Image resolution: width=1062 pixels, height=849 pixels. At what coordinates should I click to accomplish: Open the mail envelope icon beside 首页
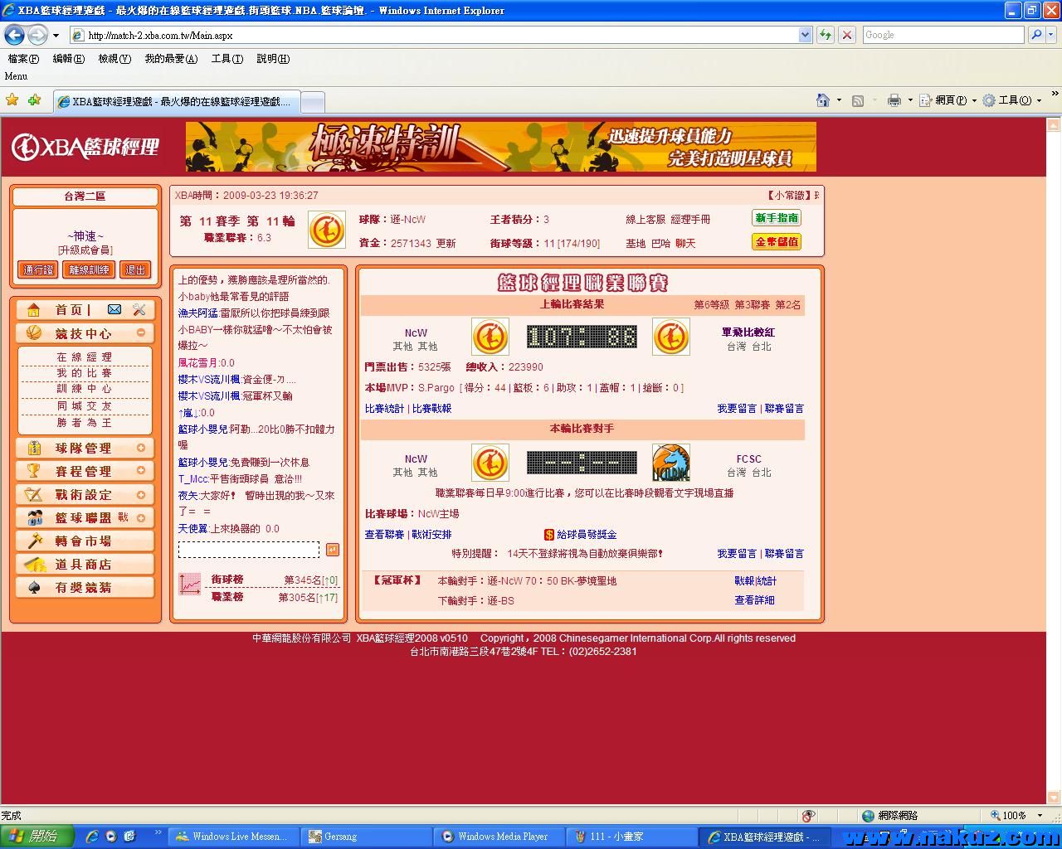114,309
